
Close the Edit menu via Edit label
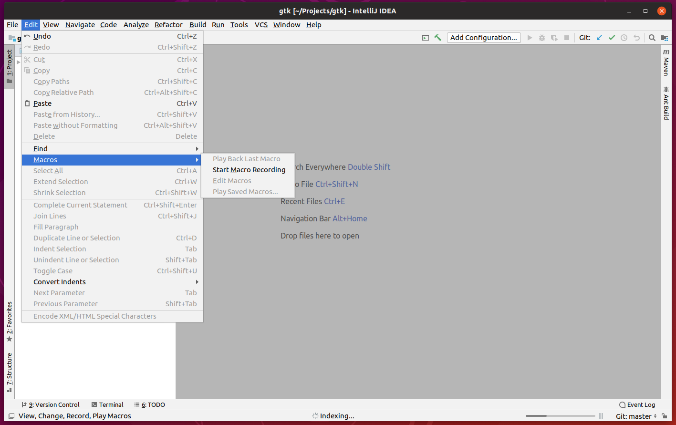coord(31,25)
